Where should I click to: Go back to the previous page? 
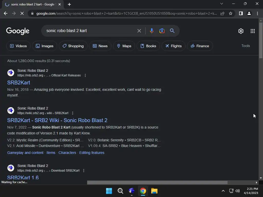(x=6, y=13)
